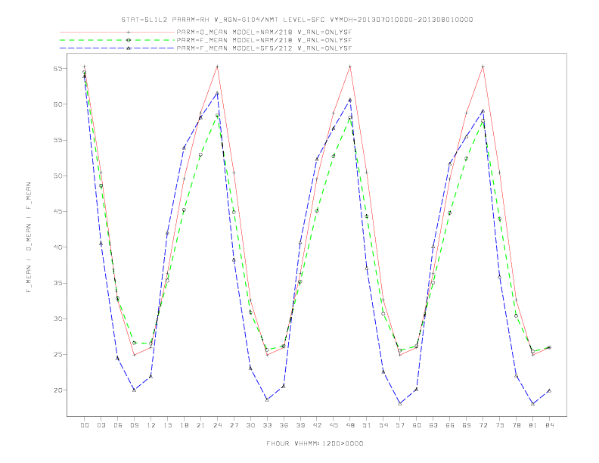Click y-axis tick label 25
This screenshot has height=463, width=599.
point(57,355)
